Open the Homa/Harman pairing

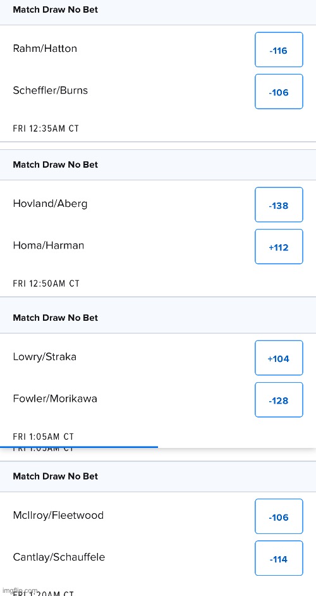point(49,245)
